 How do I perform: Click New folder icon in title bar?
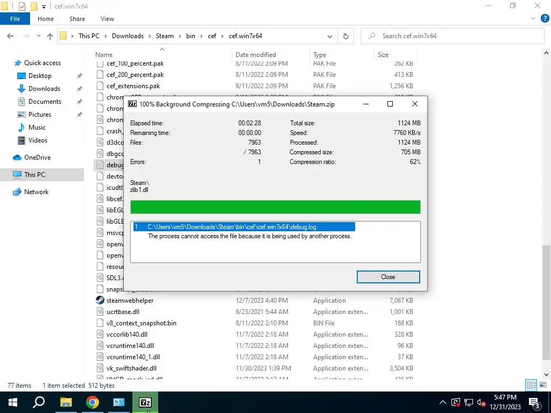pyautogui.click(x=34, y=6)
